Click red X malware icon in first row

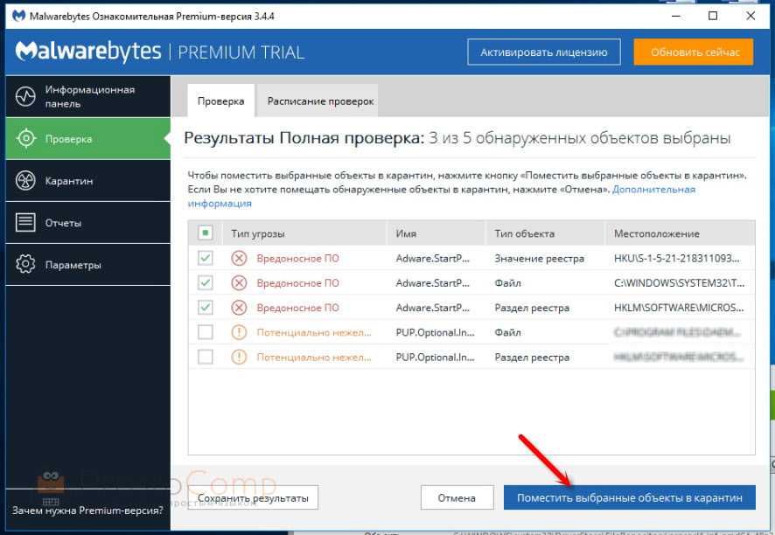[239, 259]
